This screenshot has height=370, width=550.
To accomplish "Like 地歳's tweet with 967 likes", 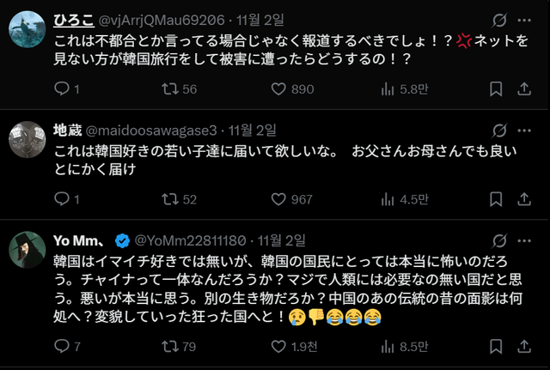I will [278, 199].
